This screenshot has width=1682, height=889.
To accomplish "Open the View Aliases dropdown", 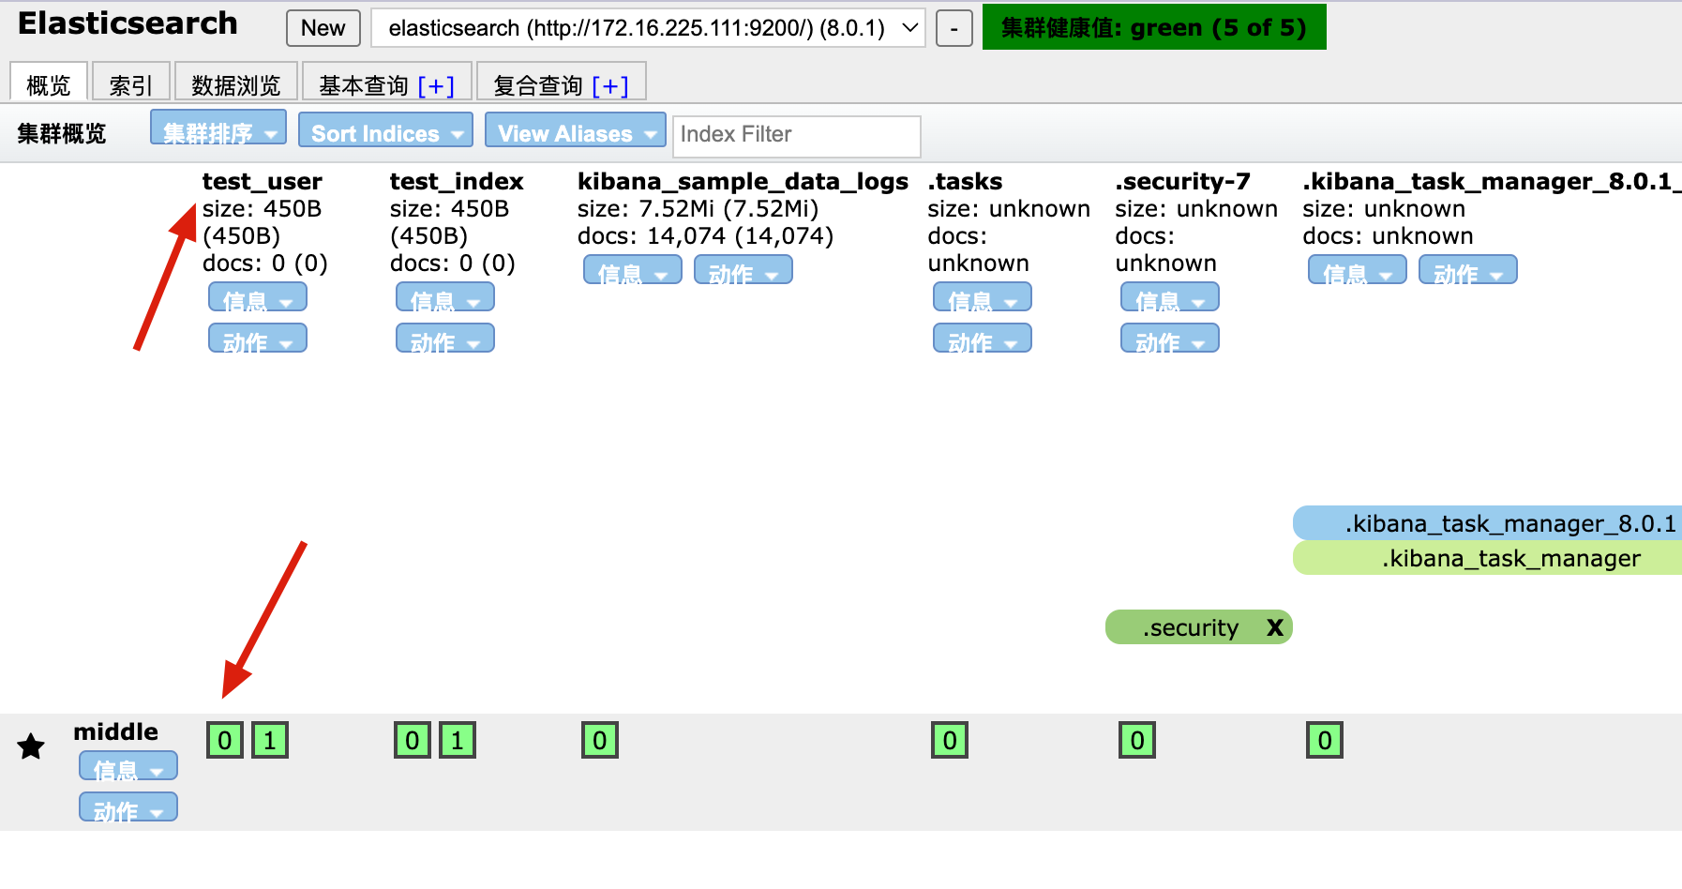I will click(575, 129).
